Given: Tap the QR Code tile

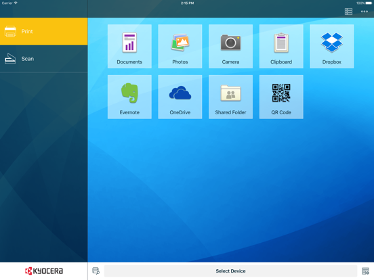Looking at the screenshot, I should point(281,97).
